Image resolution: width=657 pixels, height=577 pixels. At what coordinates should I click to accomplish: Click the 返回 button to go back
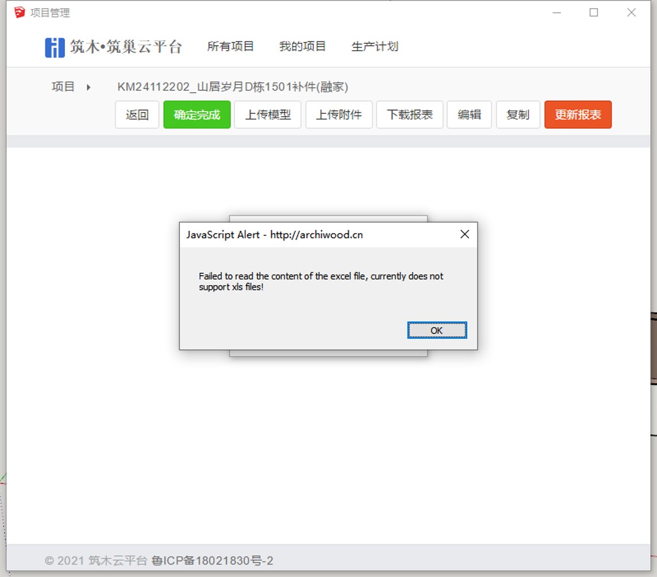(x=137, y=114)
